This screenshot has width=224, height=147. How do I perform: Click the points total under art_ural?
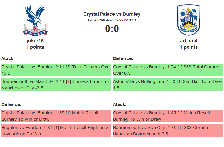(x=188, y=47)
